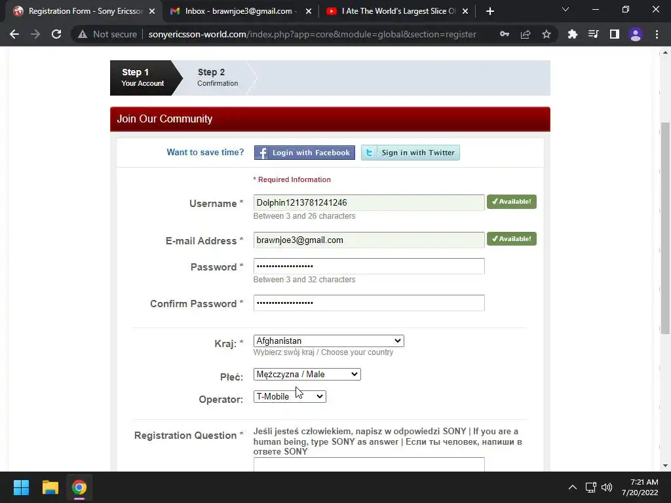The height and width of the screenshot is (503, 671).
Task: Open the Płeć gender dropdown
Action: pos(307,374)
